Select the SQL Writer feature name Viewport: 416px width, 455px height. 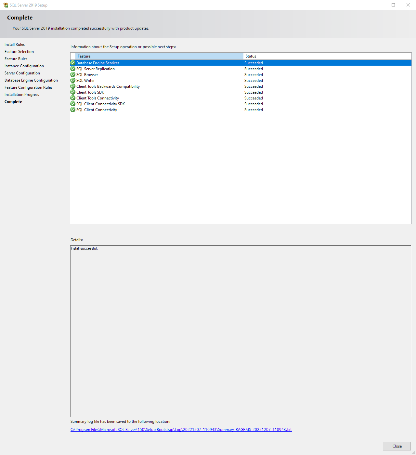[x=85, y=81]
